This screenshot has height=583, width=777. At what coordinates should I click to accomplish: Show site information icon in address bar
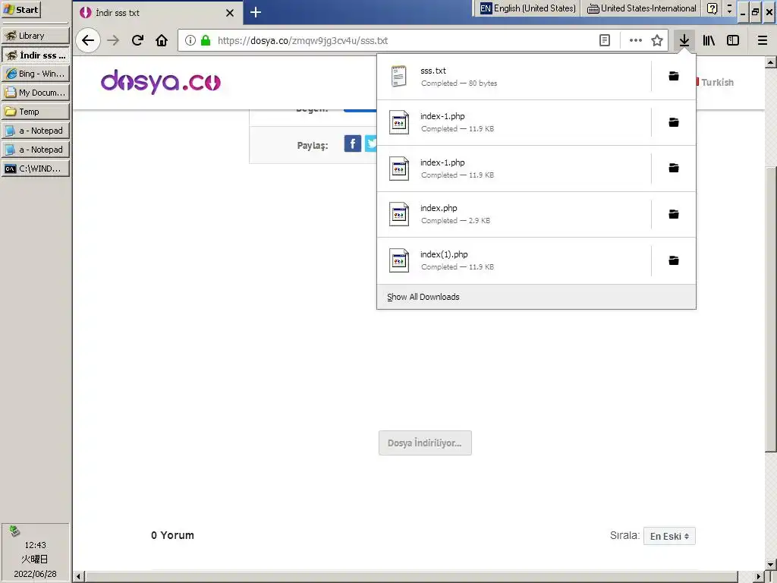pyautogui.click(x=190, y=41)
